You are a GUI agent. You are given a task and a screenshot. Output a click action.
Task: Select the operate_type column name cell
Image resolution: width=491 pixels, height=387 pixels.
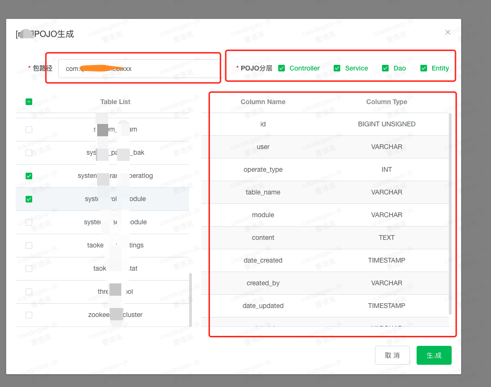263,169
